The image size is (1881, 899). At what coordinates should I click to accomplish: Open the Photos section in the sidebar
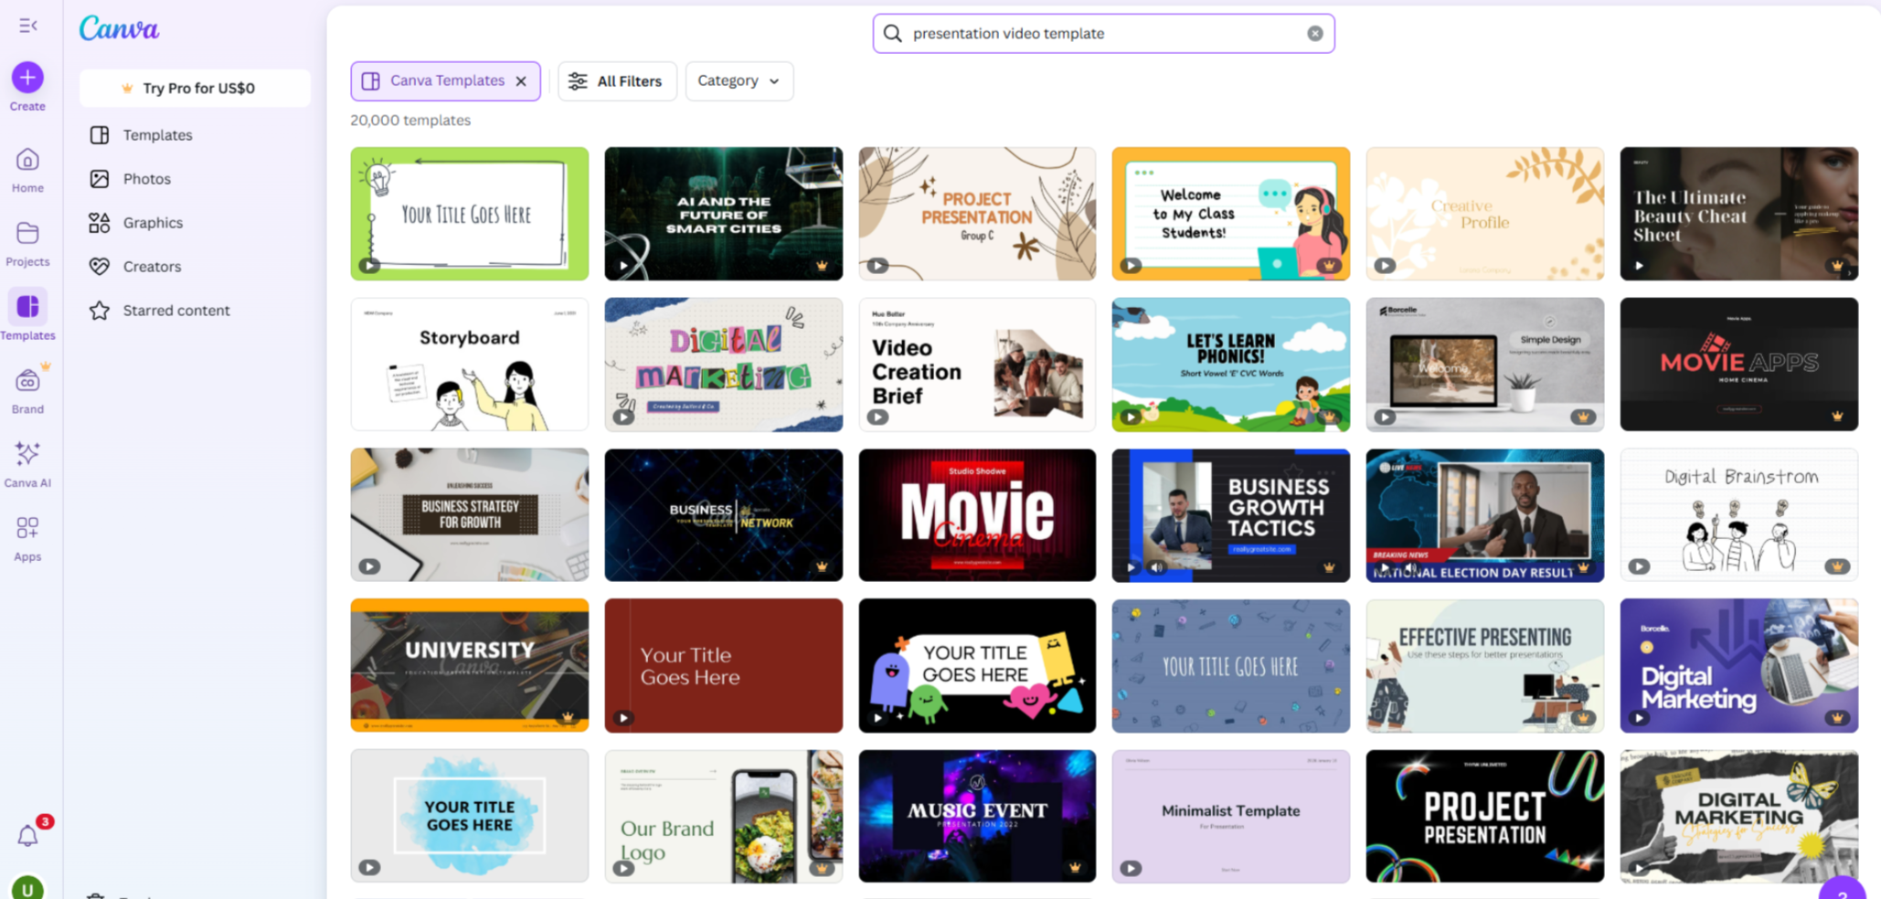pyautogui.click(x=147, y=178)
